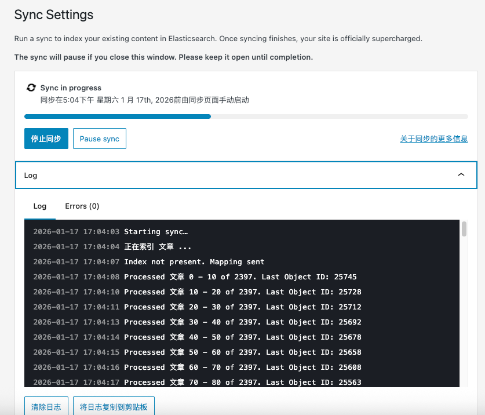This screenshot has width=485, height=415.
Task: Pause the sync with the Pause sync button
Action: [x=99, y=139]
